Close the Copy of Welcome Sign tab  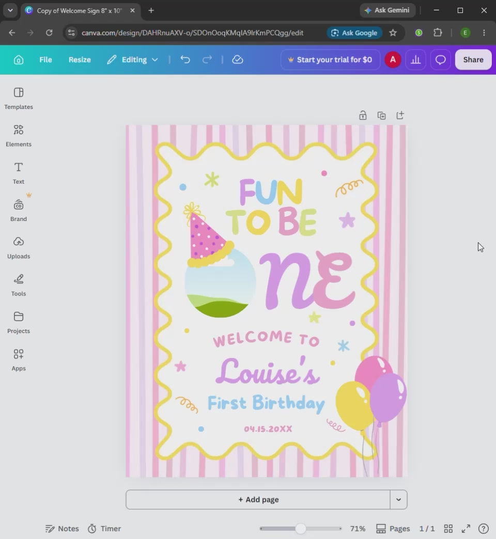(x=132, y=11)
